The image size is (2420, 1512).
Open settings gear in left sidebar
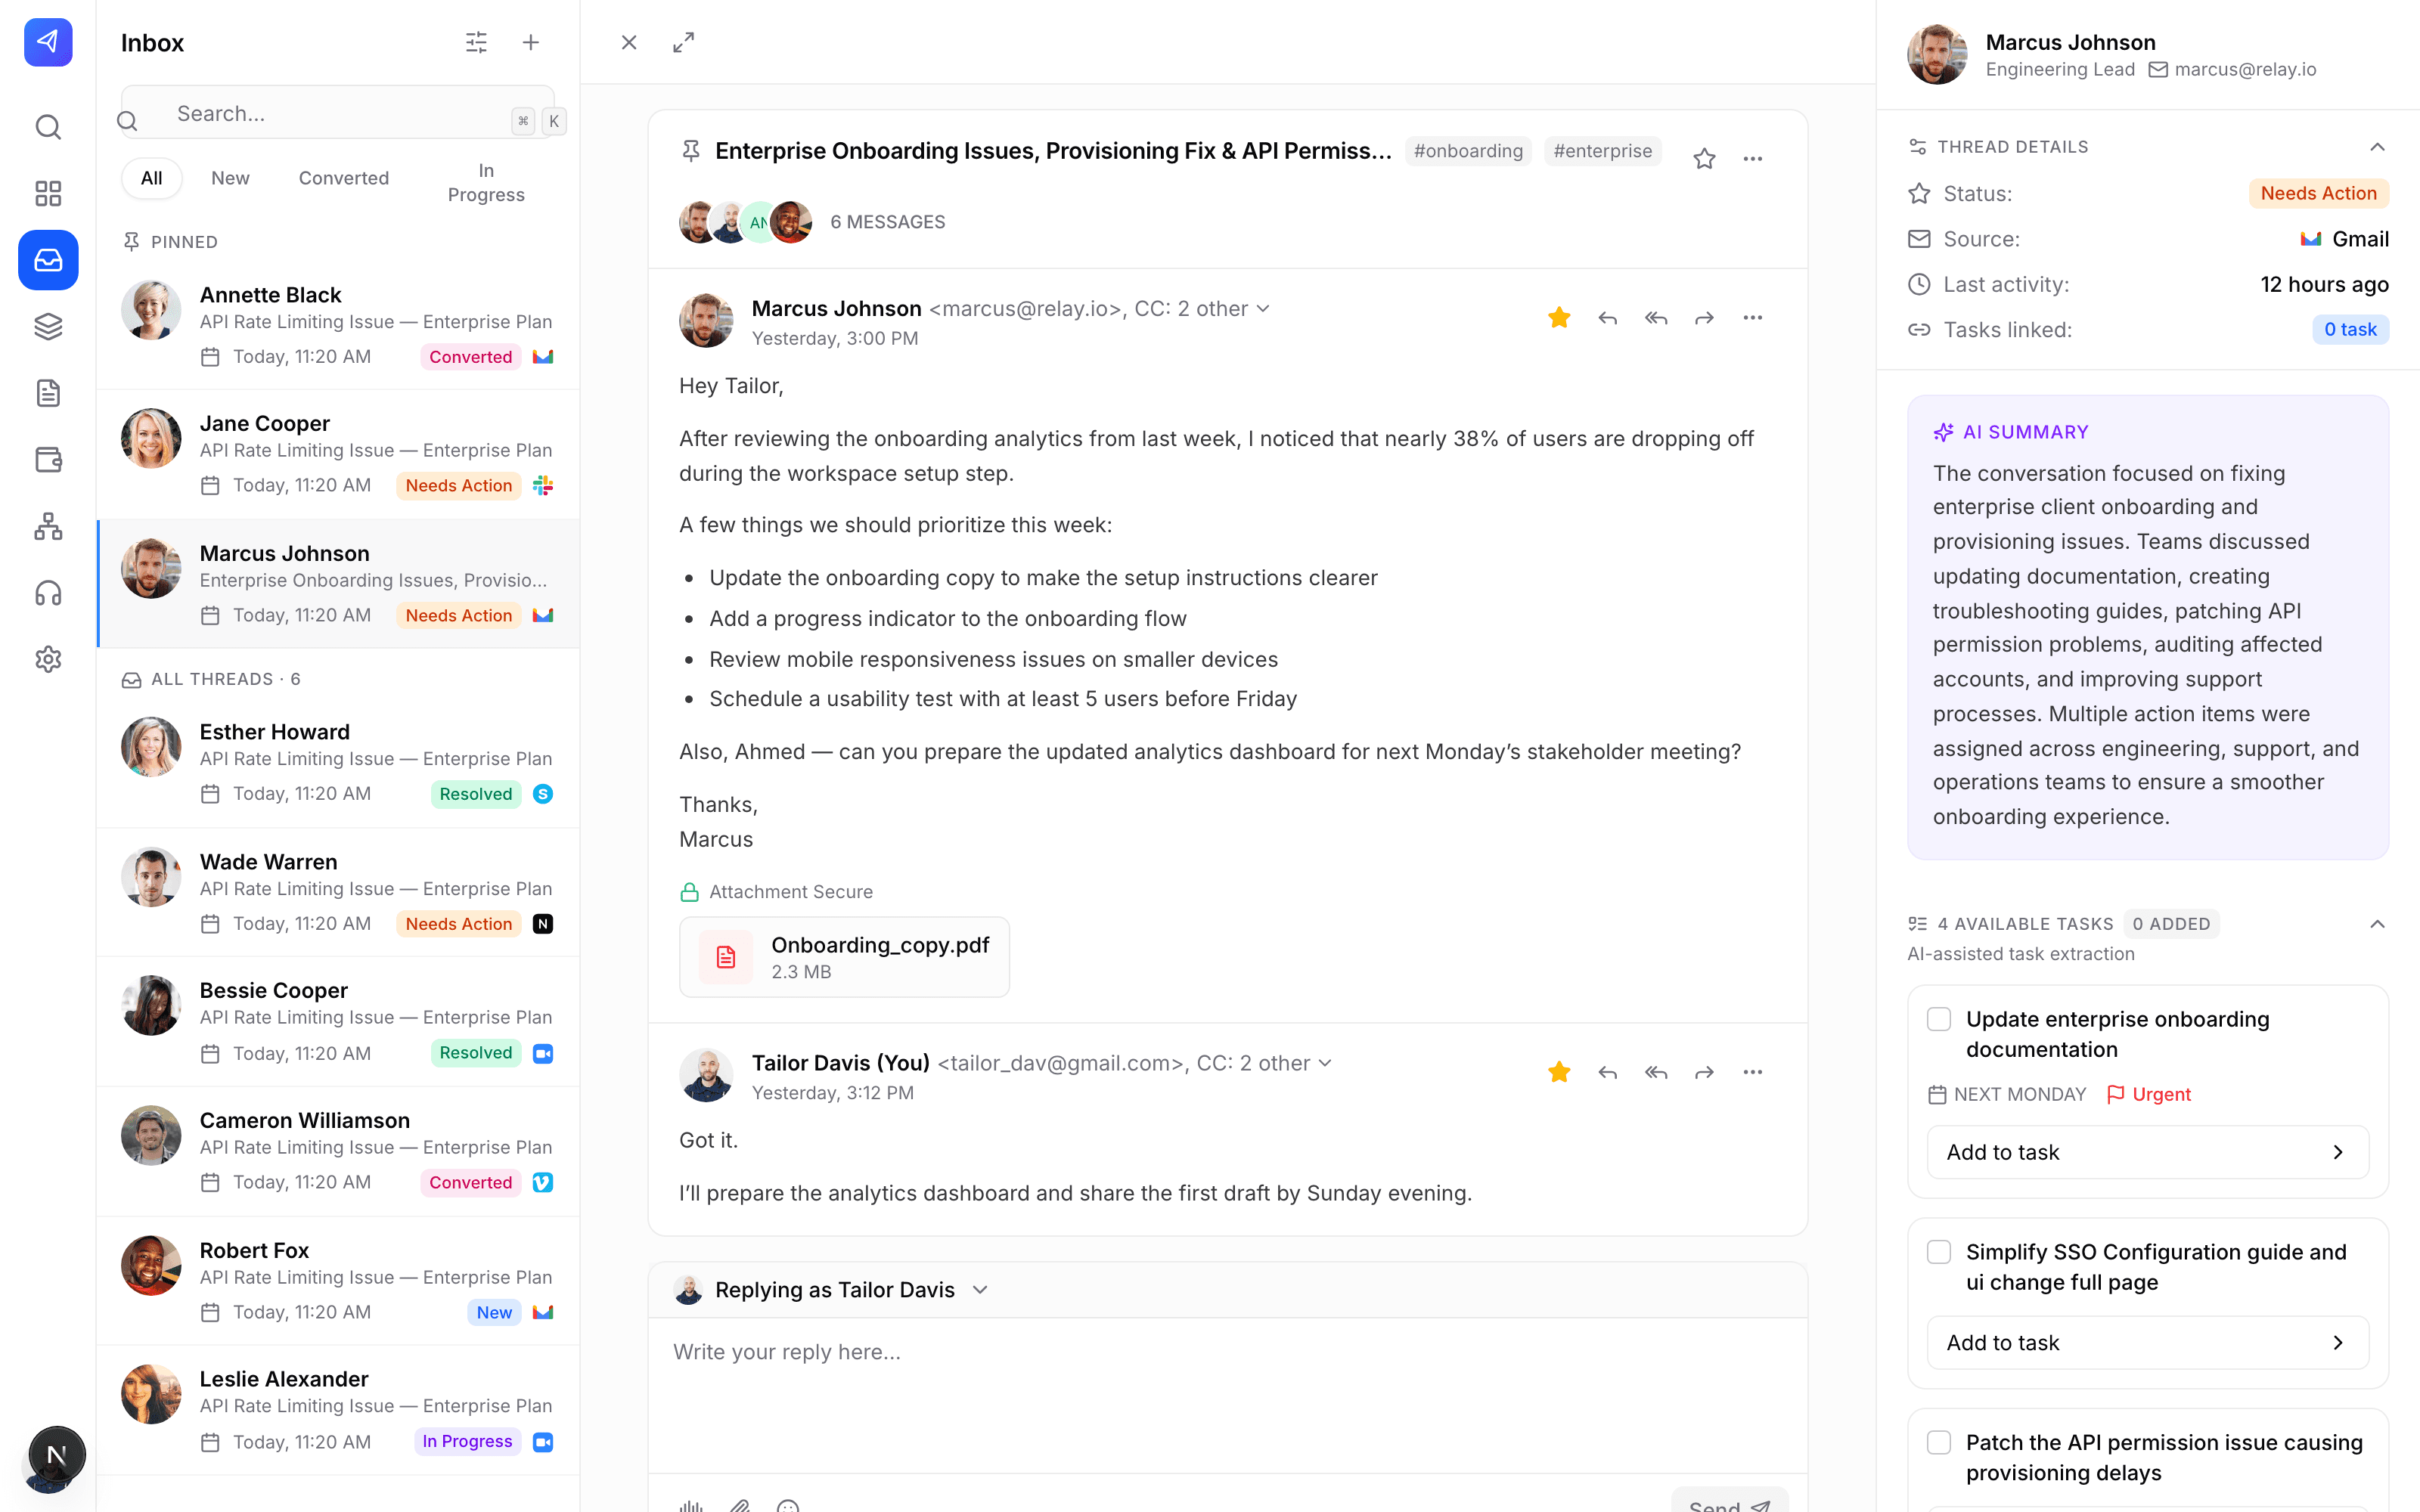point(48,659)
